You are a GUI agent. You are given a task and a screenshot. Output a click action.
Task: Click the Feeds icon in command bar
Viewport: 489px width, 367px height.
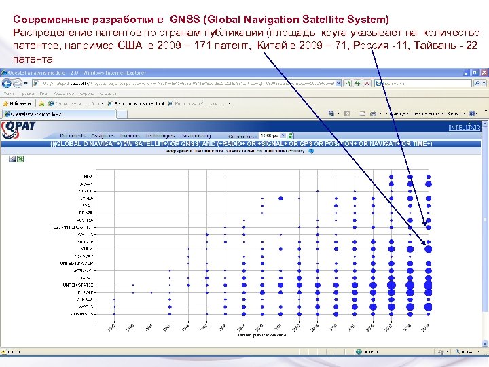point(347,113)
